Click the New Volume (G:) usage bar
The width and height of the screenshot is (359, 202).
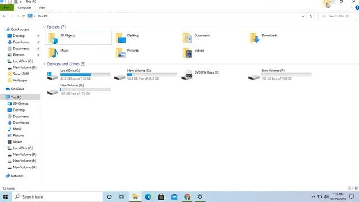click(x=85, y=90)
